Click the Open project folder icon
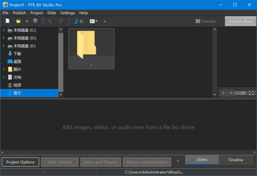 click(18, 21)
